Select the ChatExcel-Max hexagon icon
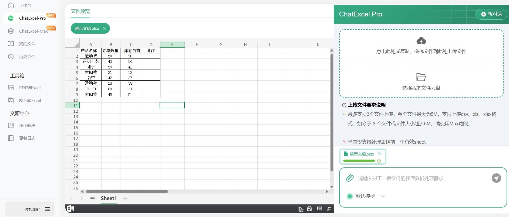509x217 pixels. (11, 31)
